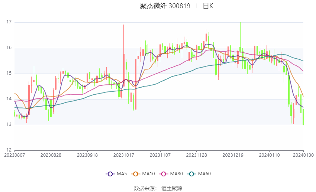The height and width of the screenshot is (192, 316).
Task: Click the chart title 聚杰微纤 300819
Action: 165,6
